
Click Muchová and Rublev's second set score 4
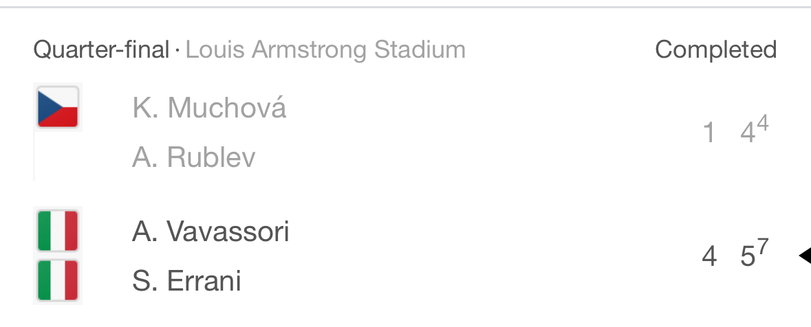coord(747,133)
